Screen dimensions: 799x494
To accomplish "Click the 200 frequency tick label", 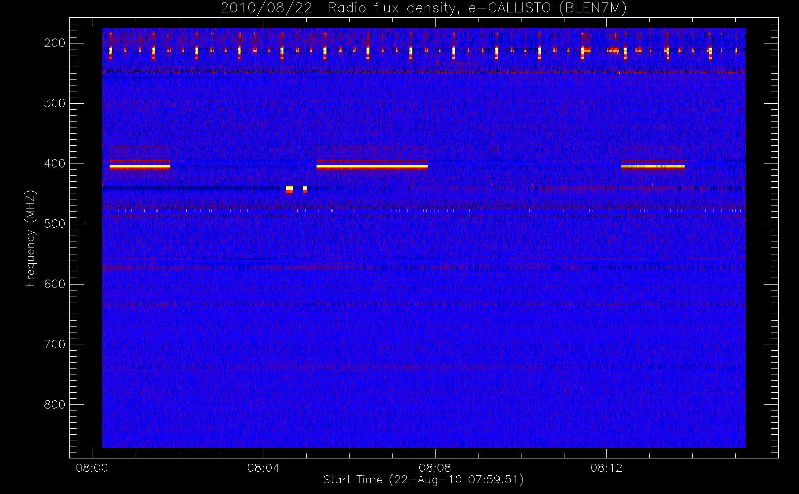I will point(55,43).
